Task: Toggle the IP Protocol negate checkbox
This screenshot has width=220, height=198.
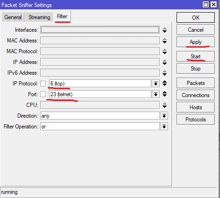Action: pyautogui.click(x=43, y=84)
